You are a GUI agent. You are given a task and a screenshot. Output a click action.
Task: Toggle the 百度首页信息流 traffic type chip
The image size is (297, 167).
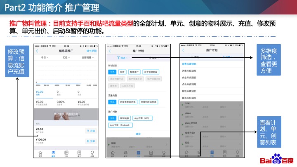pos(127,102)
